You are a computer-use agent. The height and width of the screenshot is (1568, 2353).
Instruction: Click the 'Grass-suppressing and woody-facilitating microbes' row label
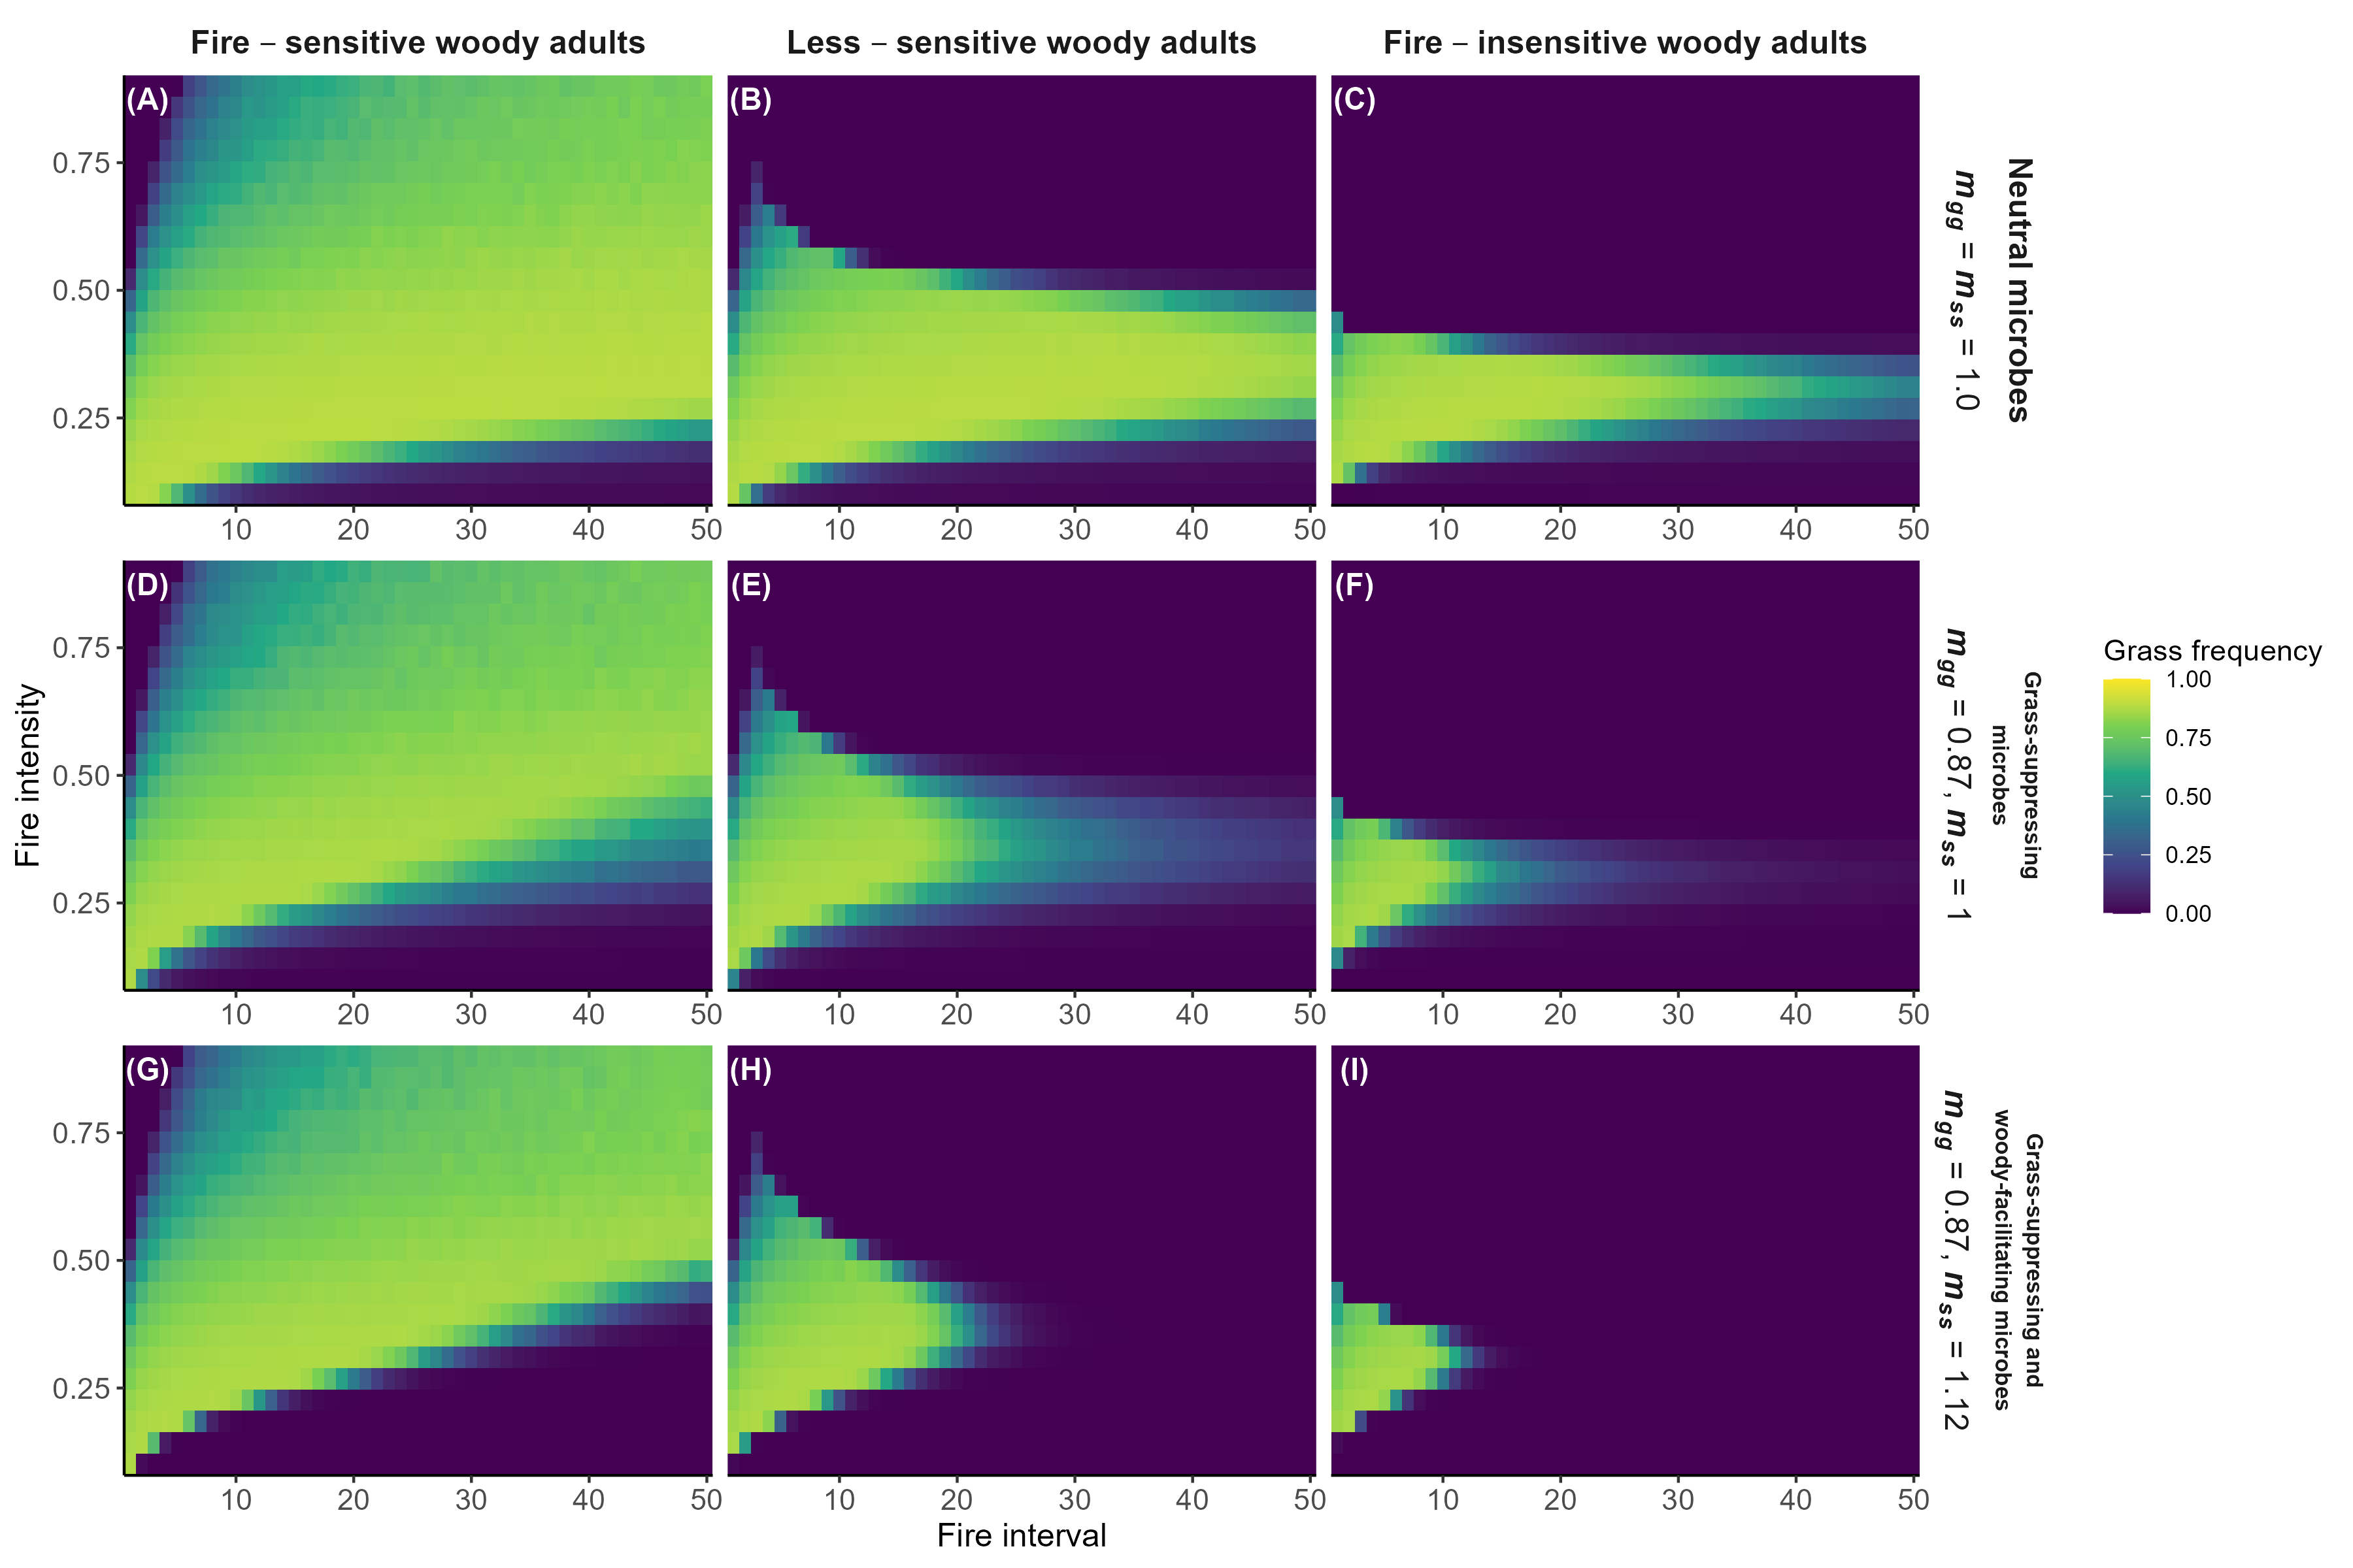2017,1260
